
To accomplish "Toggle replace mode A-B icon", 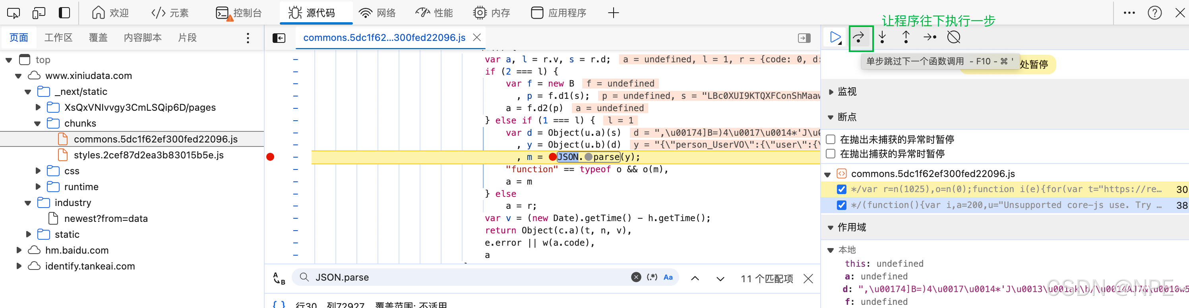I will click(x=279, y=278).
